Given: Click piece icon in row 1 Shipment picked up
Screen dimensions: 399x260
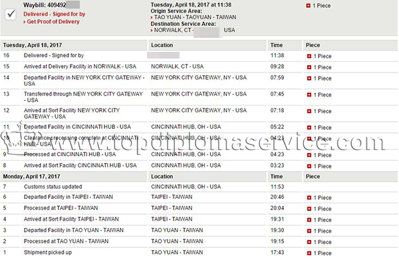Looking at the screenshot, I should point(309,253).
